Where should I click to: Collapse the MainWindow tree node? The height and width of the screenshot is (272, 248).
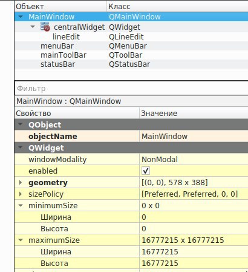[x=21, y=17]
